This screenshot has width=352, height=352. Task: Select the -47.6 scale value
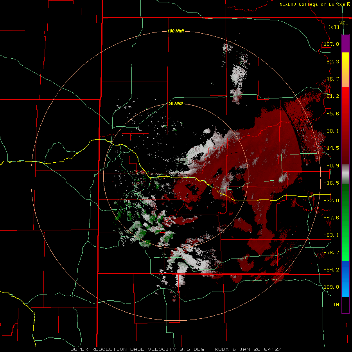[331, 218]
